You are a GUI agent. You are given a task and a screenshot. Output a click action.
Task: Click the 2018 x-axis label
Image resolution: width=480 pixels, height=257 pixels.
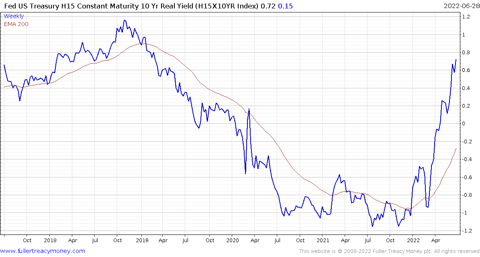tap(49, 241)
